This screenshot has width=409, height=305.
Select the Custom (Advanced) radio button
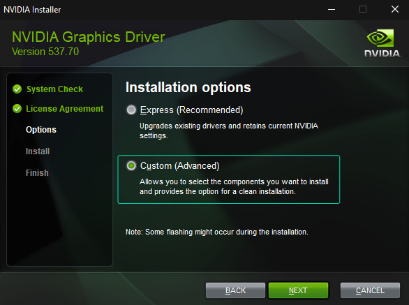click(x=131, y=165)
